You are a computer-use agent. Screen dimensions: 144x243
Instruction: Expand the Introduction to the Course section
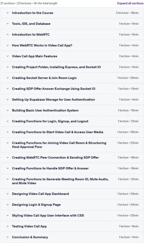point(72,13)
